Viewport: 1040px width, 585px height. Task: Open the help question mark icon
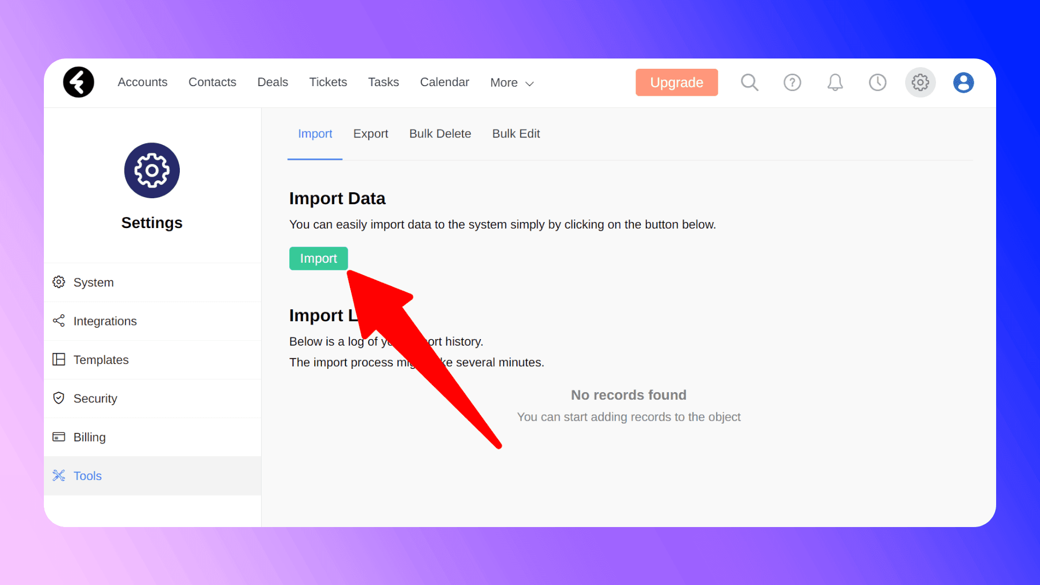click(x=792, y=82)
